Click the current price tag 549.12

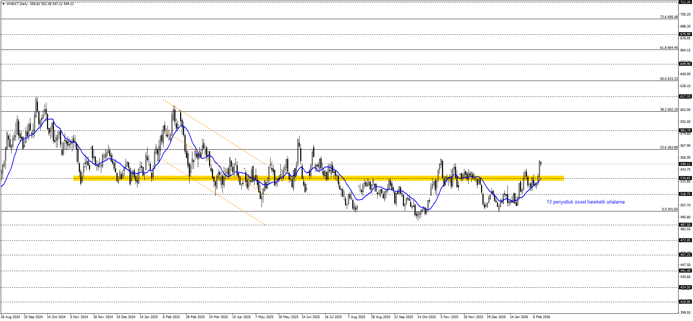685,164
